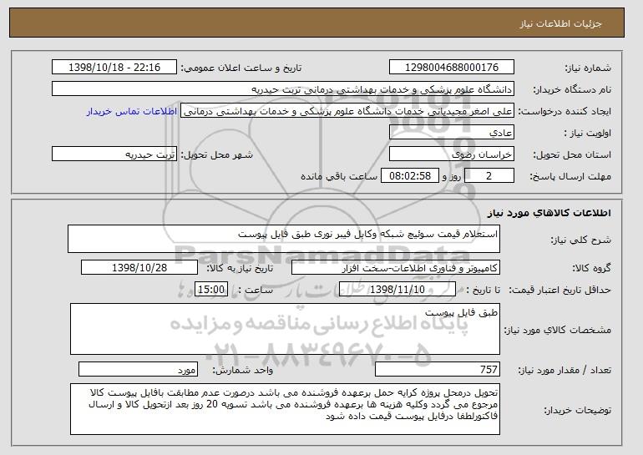Click the time field showing 15:00
This screenshot has width=643, height=455.
click(211, 290)
